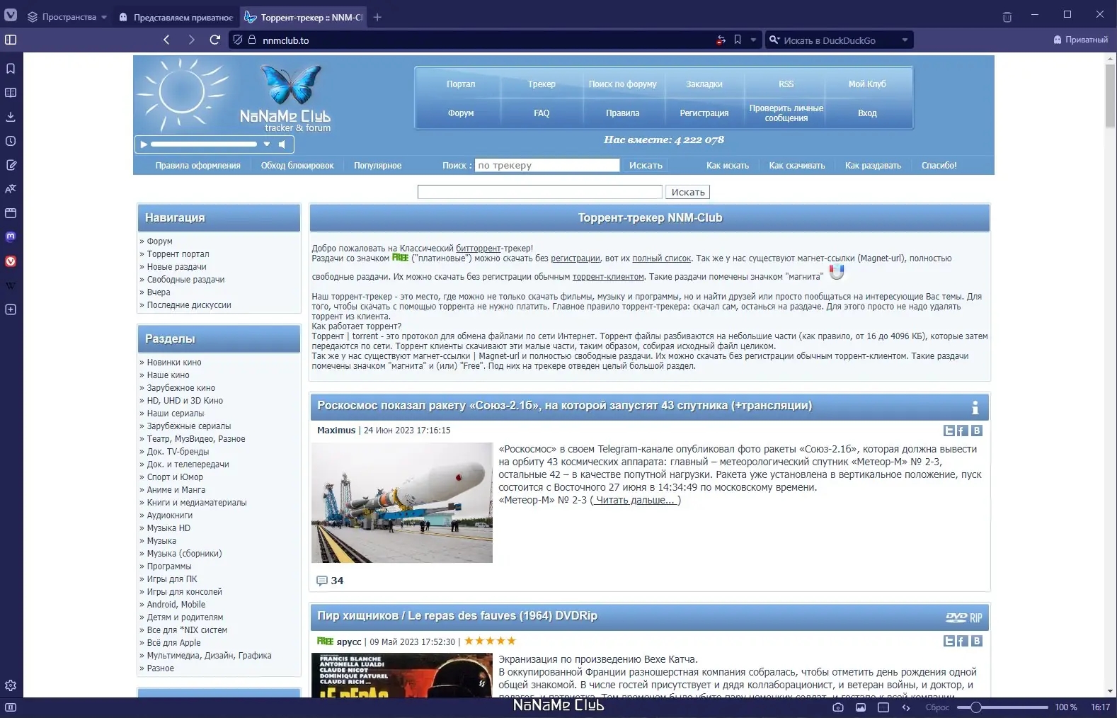This screenshot has width=1117, height=718.
Task: Open the Reading List panel icon
Action: click(11, 93)
